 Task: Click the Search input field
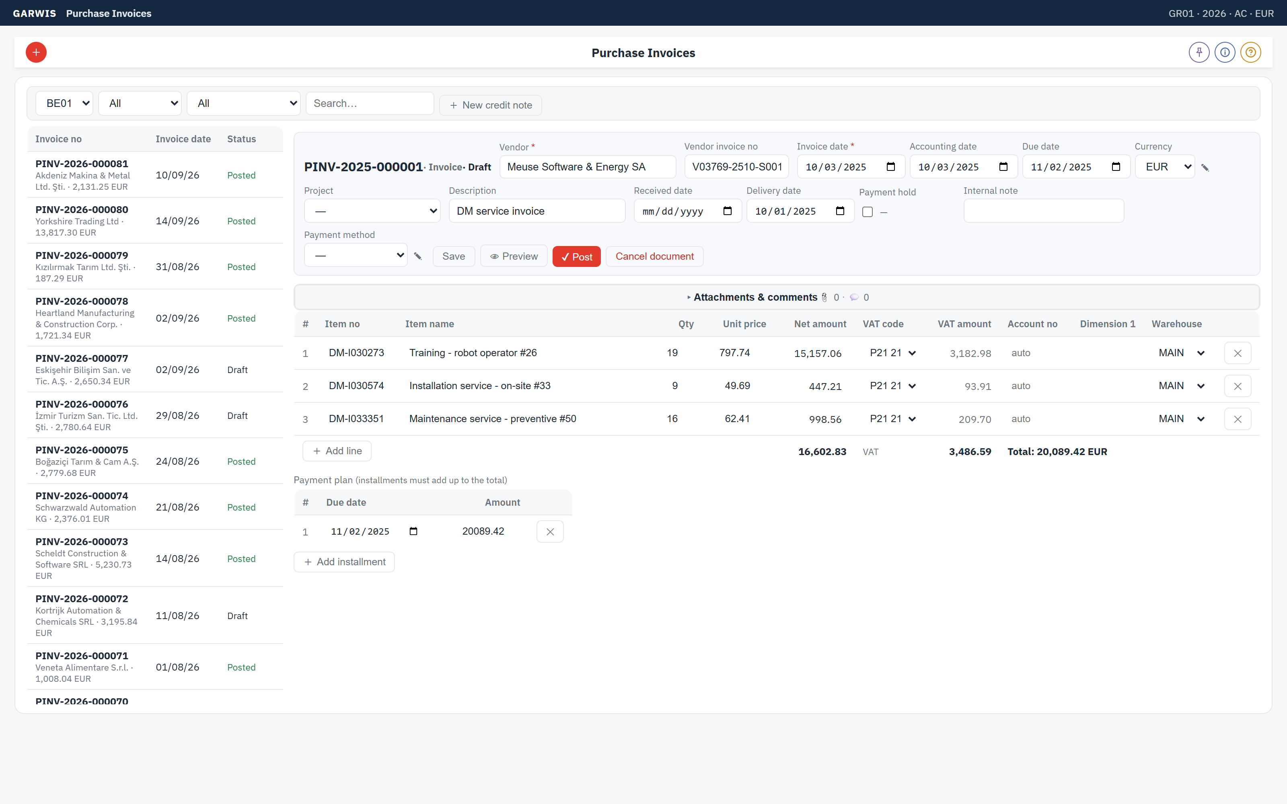point(370,103)
